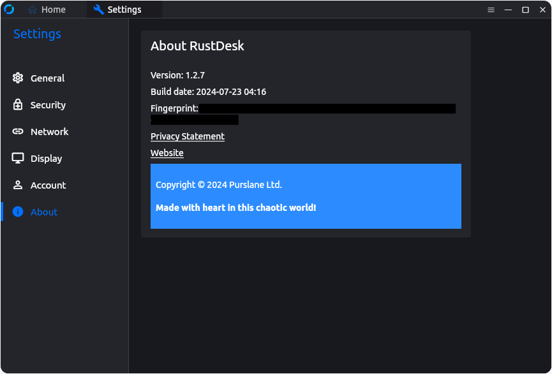Open Network settings using link icon

pyautogui.click(x=18, y=131)
